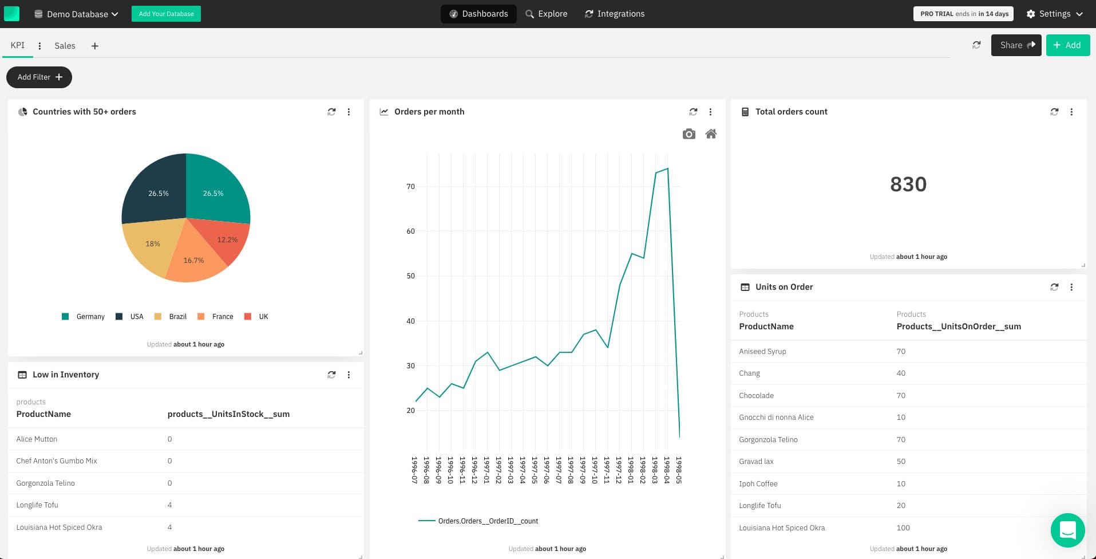Open the kebab menu on Units on Order widget

click(x=1073, y=287)
